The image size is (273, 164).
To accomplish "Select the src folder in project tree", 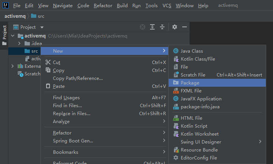I will [x=25, y=51].
